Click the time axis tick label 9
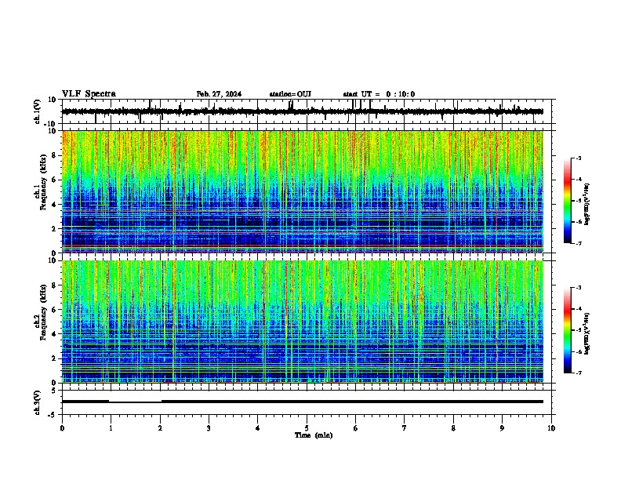Viewport: 621px width, 480px height. [x=502, y=428]
